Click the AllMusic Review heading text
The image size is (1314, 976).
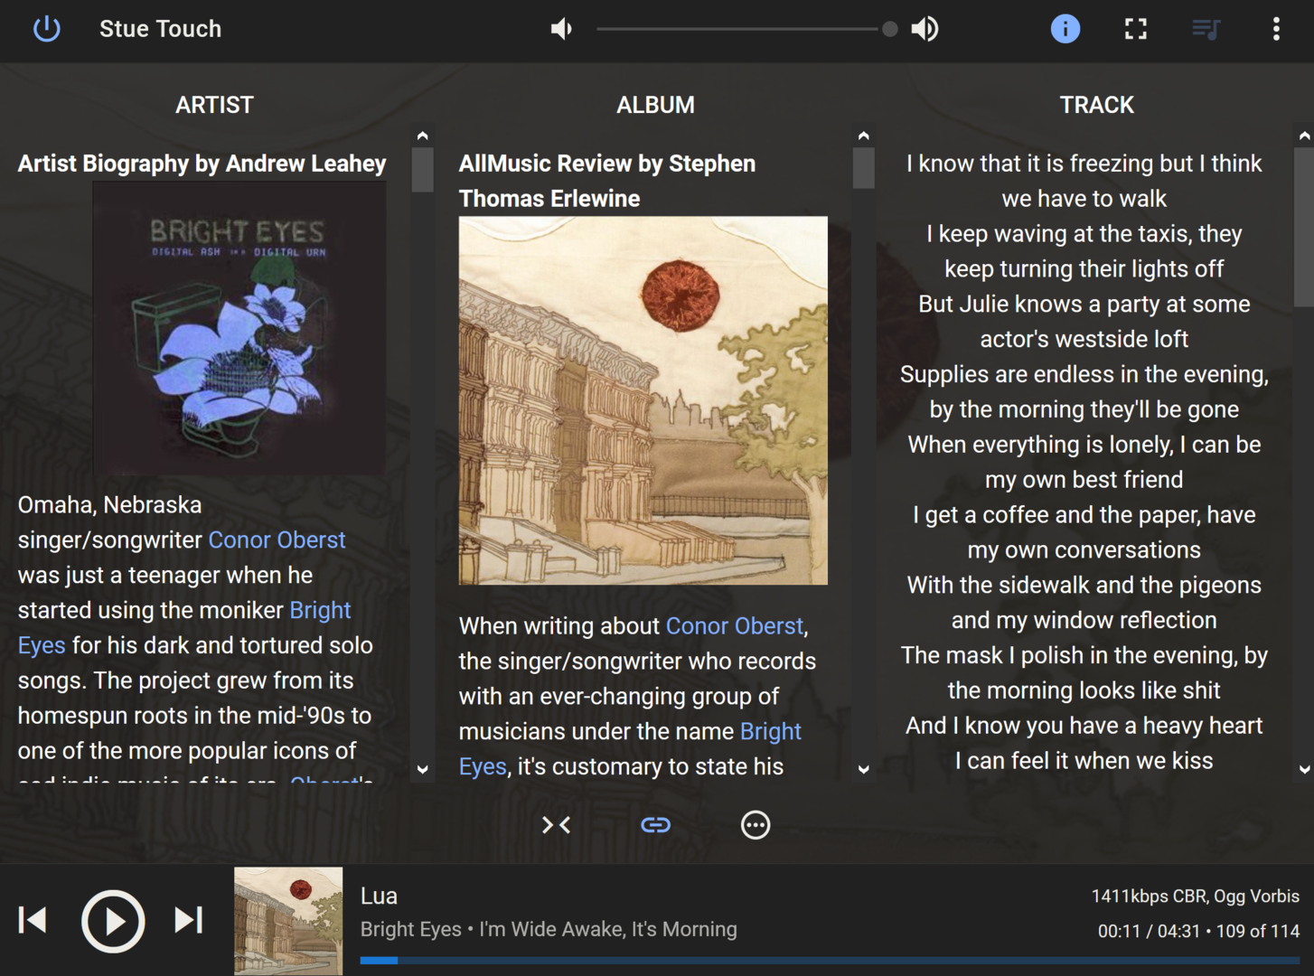606,181
